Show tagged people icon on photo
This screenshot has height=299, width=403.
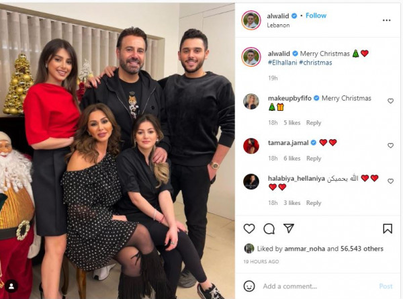(x=11, y=286)
